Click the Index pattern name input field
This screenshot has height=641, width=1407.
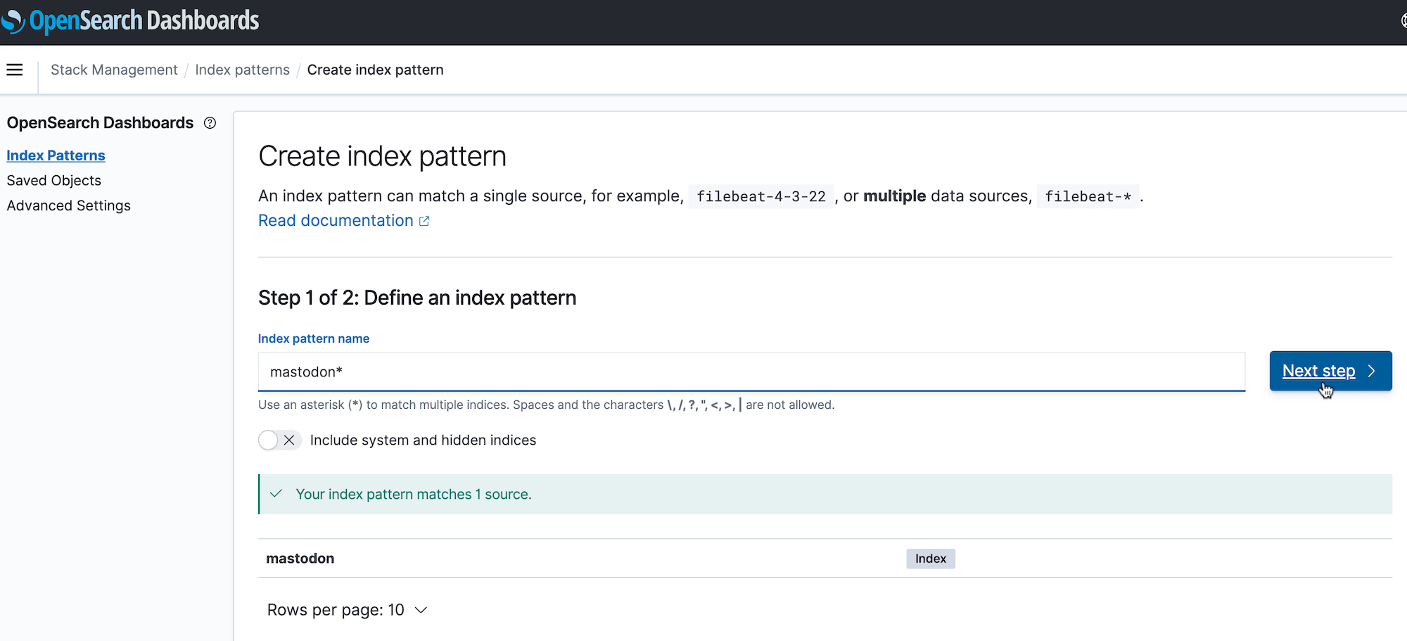click(751, 372)
